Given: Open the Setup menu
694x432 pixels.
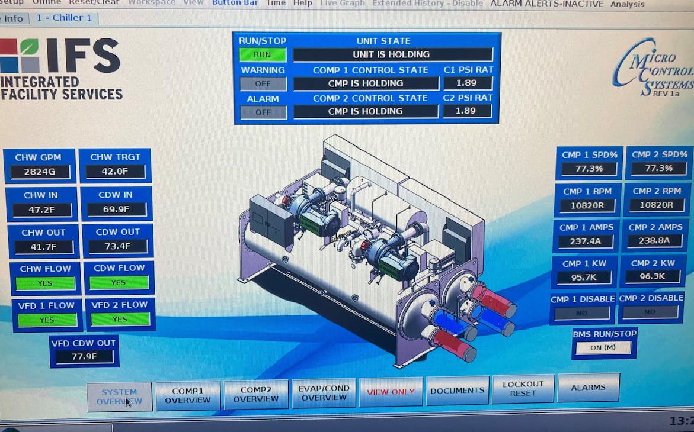Looking at the screenshot, I should pyautogui.click(x=11, y=4).
